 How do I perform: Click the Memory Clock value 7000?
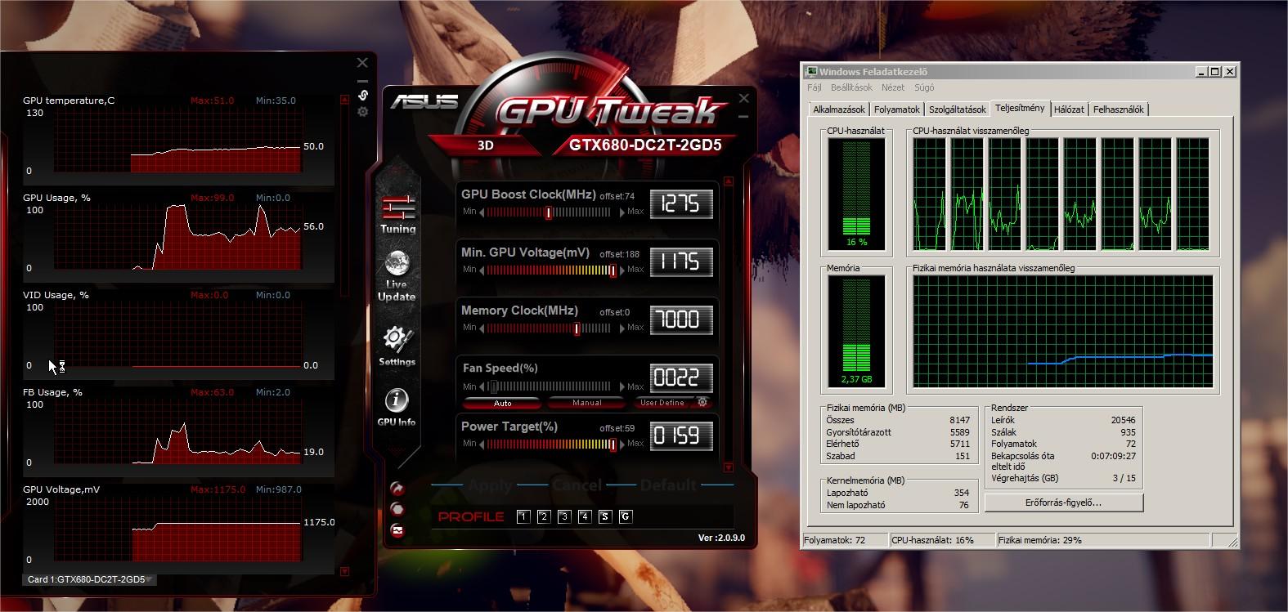pyautogui.click(x=681, y=319)
